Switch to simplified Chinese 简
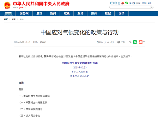The image size is (158, 118). (x=130, y=3)
